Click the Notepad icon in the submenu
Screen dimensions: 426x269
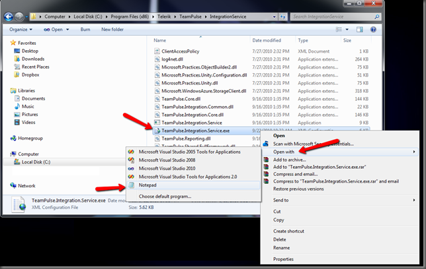point(131,185)
